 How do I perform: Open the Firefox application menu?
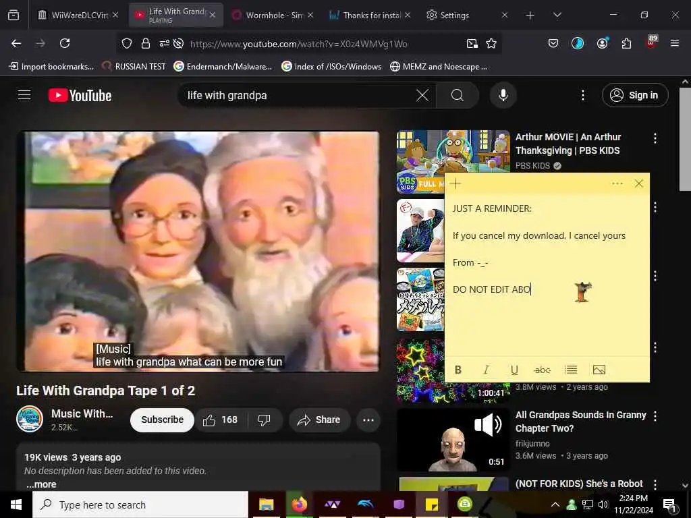(x=675, y=43)
